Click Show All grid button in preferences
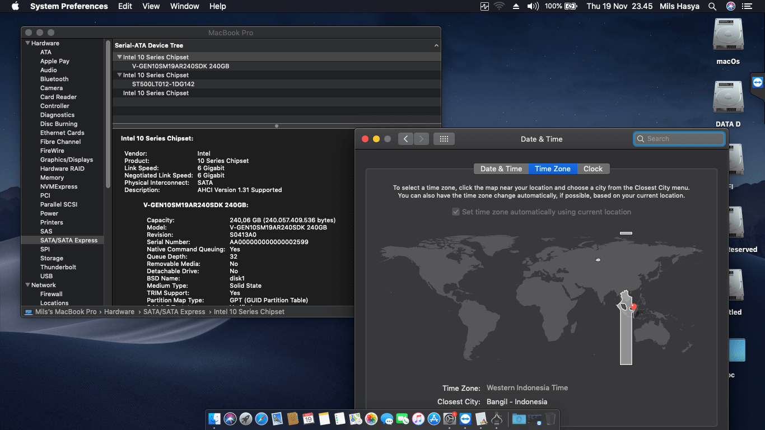This screenshot has width=765, height=430. pos(444,139)
